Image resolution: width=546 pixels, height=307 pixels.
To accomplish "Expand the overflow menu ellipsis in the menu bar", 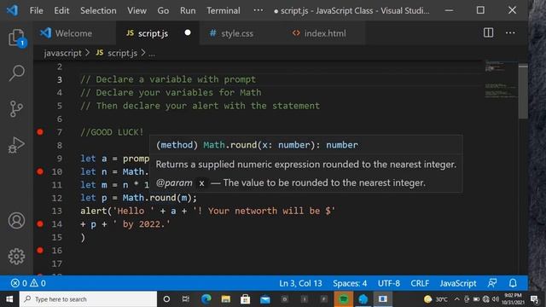I will pyautogui.click(x=258, y=10).
